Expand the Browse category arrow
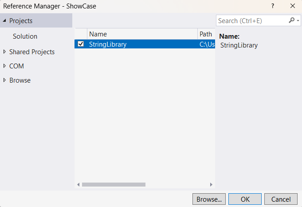This screenshot has height=207, width=302. click(4, 80)
